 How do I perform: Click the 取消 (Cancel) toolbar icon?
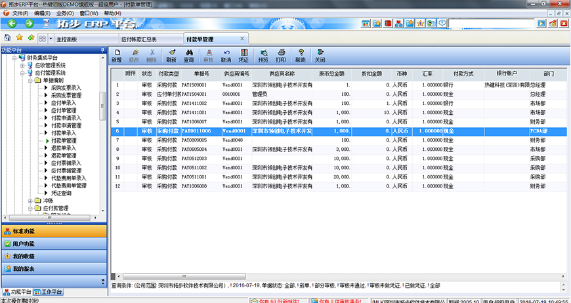click(x=226, y=55)
